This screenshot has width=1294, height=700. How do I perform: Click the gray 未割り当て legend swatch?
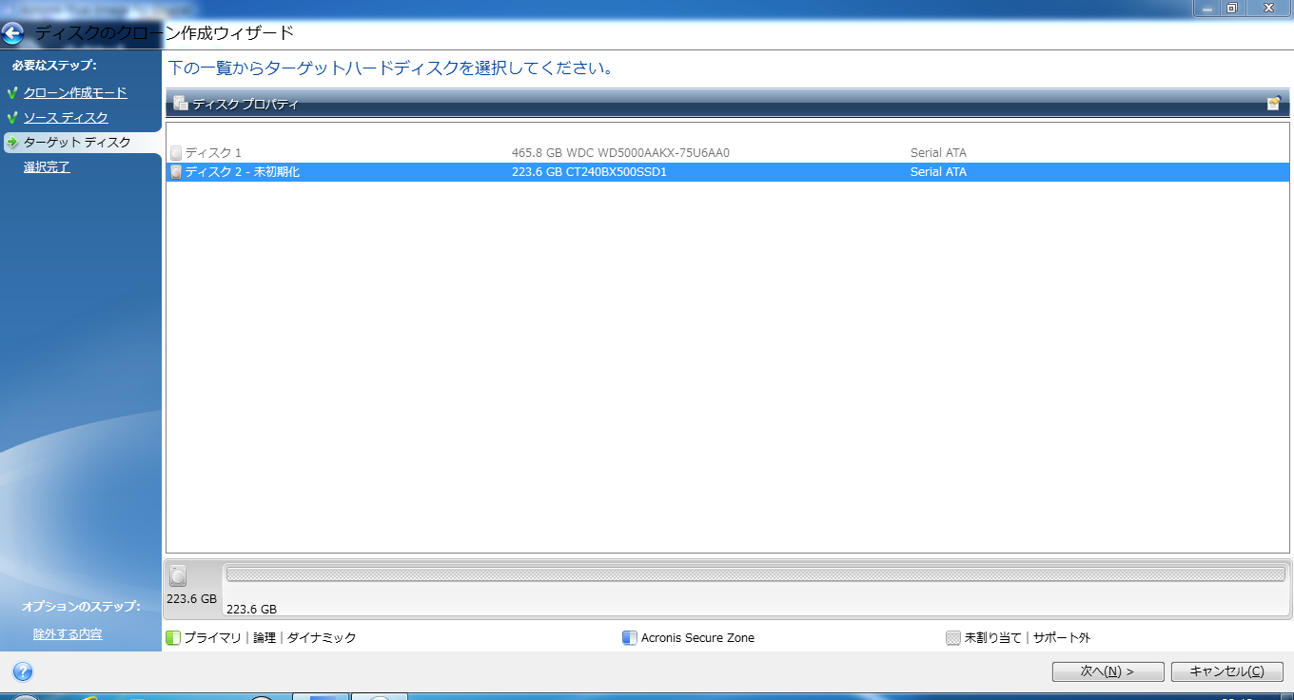pos(953,638)
